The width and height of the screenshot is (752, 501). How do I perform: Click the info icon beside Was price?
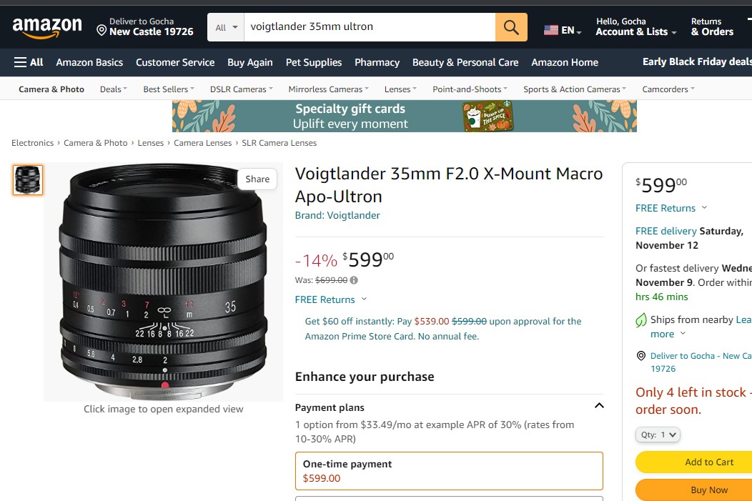coord(354,280)
